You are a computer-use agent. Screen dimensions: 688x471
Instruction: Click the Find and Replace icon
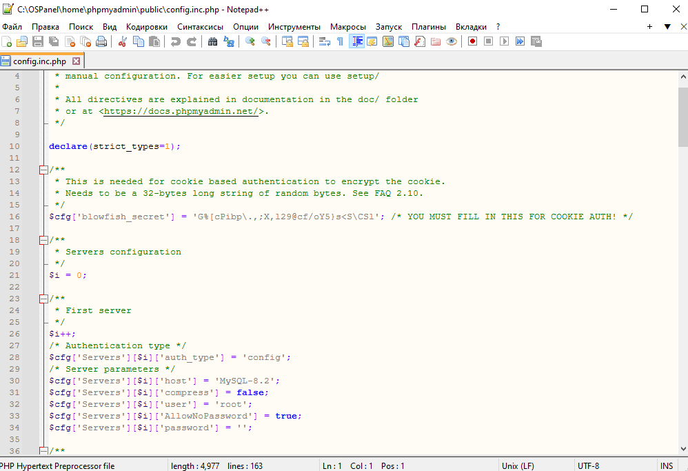(229, 41)
